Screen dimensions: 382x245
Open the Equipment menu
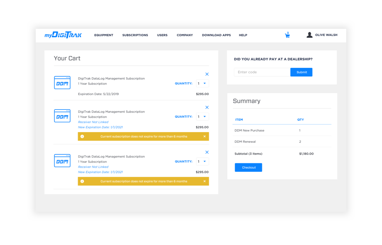pyautogui.click(x=104, y=35)
